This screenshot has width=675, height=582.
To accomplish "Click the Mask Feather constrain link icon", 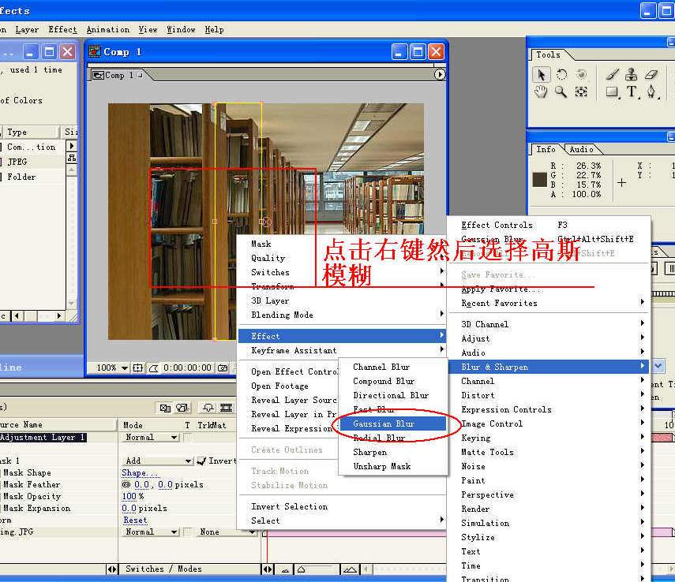I will point(126,485).
